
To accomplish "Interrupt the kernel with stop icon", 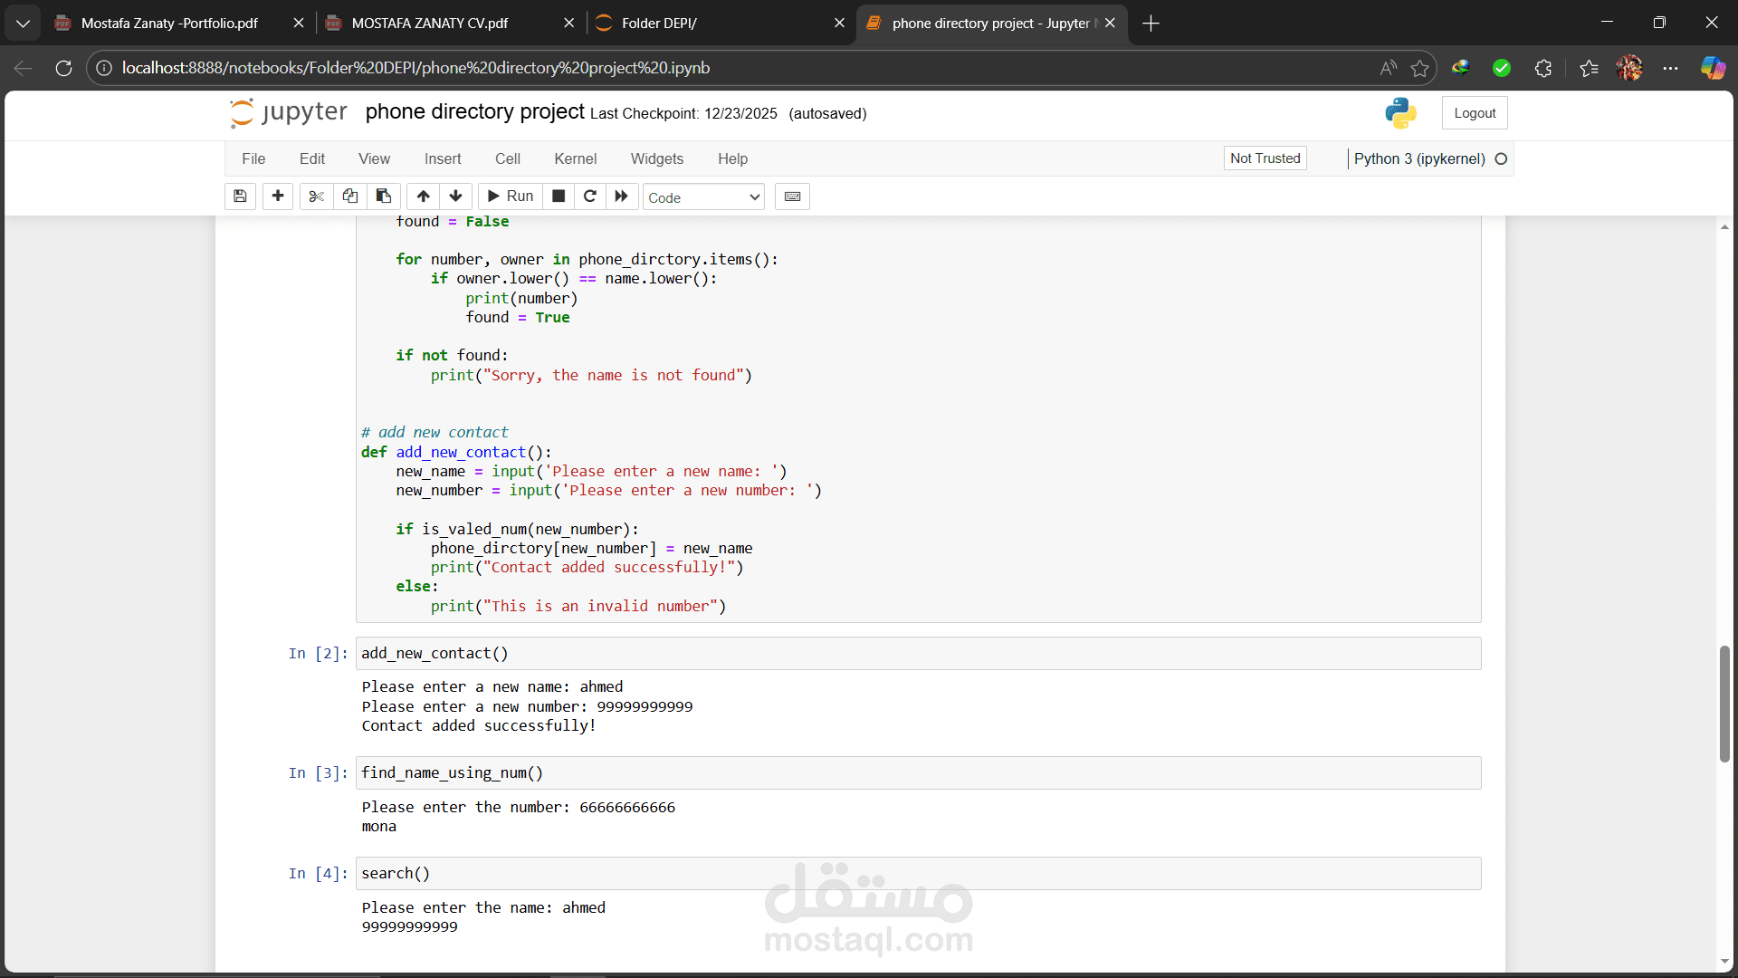I will point(559,197).
